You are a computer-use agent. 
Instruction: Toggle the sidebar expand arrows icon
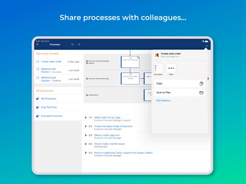[x=79, y=44]
